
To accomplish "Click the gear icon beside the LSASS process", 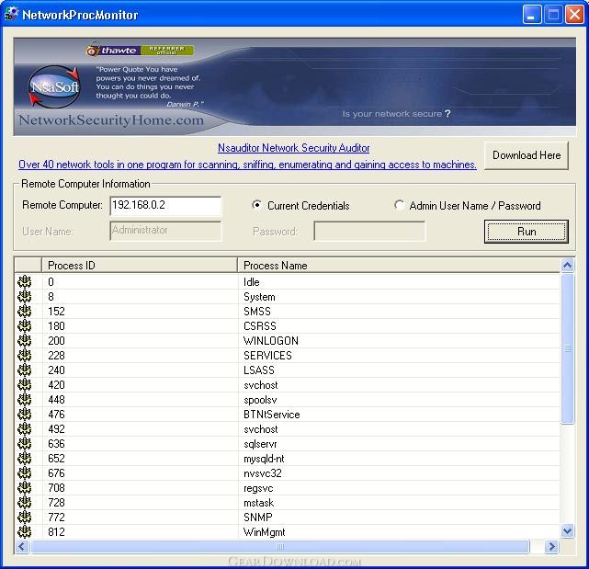I will 25,370.
